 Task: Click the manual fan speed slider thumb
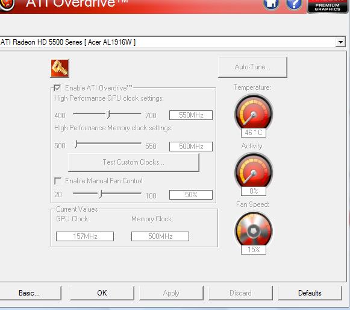click(x=101, y=194)
